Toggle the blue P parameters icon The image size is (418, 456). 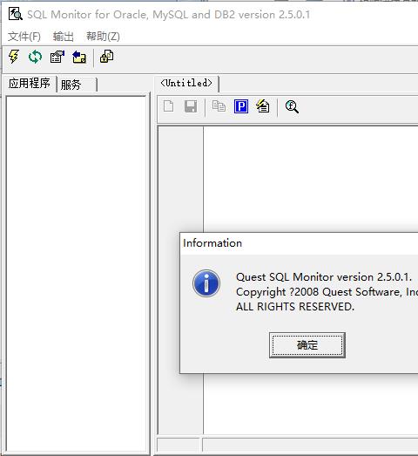pyautogui.click(x=241, y=106)
